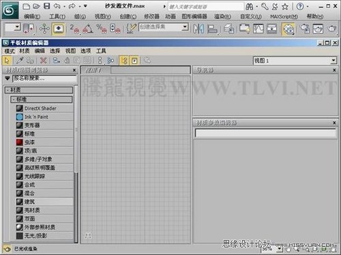Open a file using the folder icon

coord(36,6)
